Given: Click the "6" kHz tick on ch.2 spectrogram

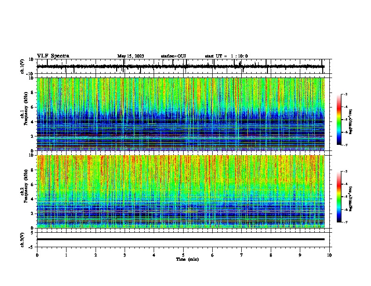Looking at the screenshot, I should point(33,185).
